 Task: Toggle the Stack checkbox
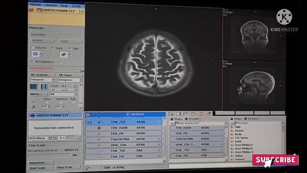click(52, 48)
